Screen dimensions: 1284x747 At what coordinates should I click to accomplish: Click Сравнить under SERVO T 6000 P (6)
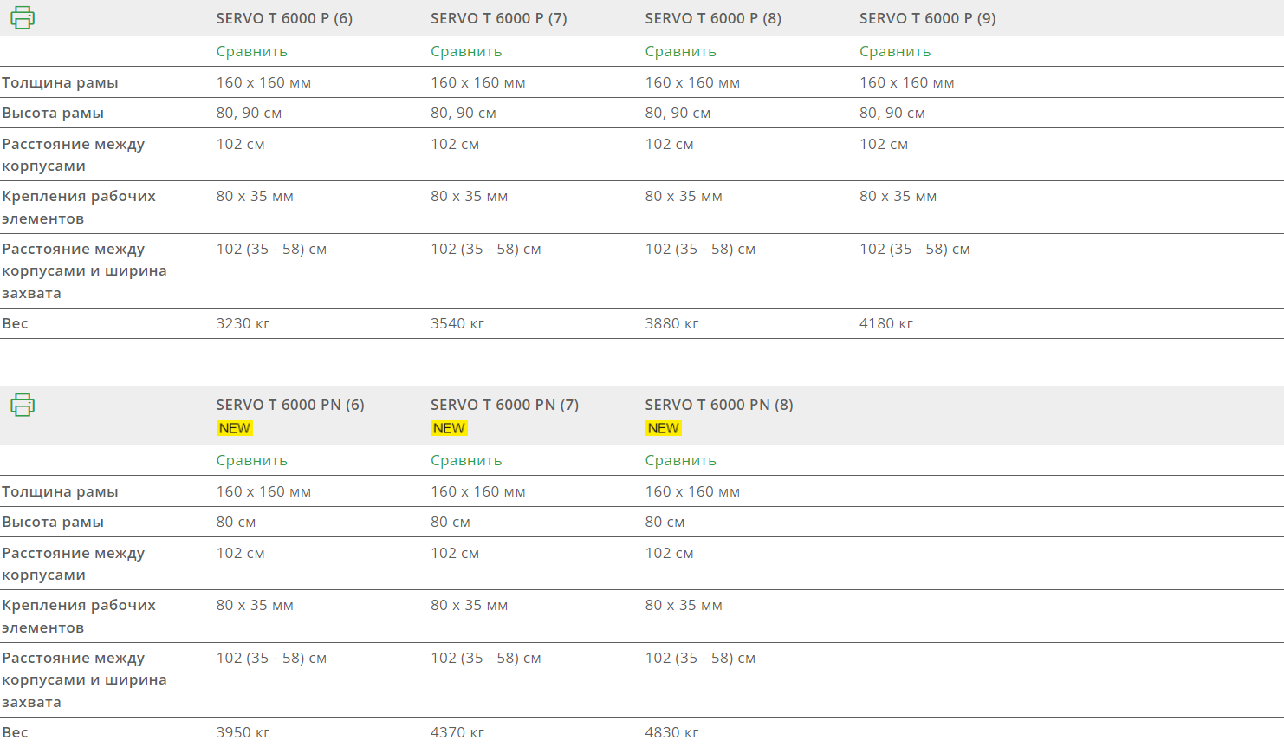tap(251, 51)
